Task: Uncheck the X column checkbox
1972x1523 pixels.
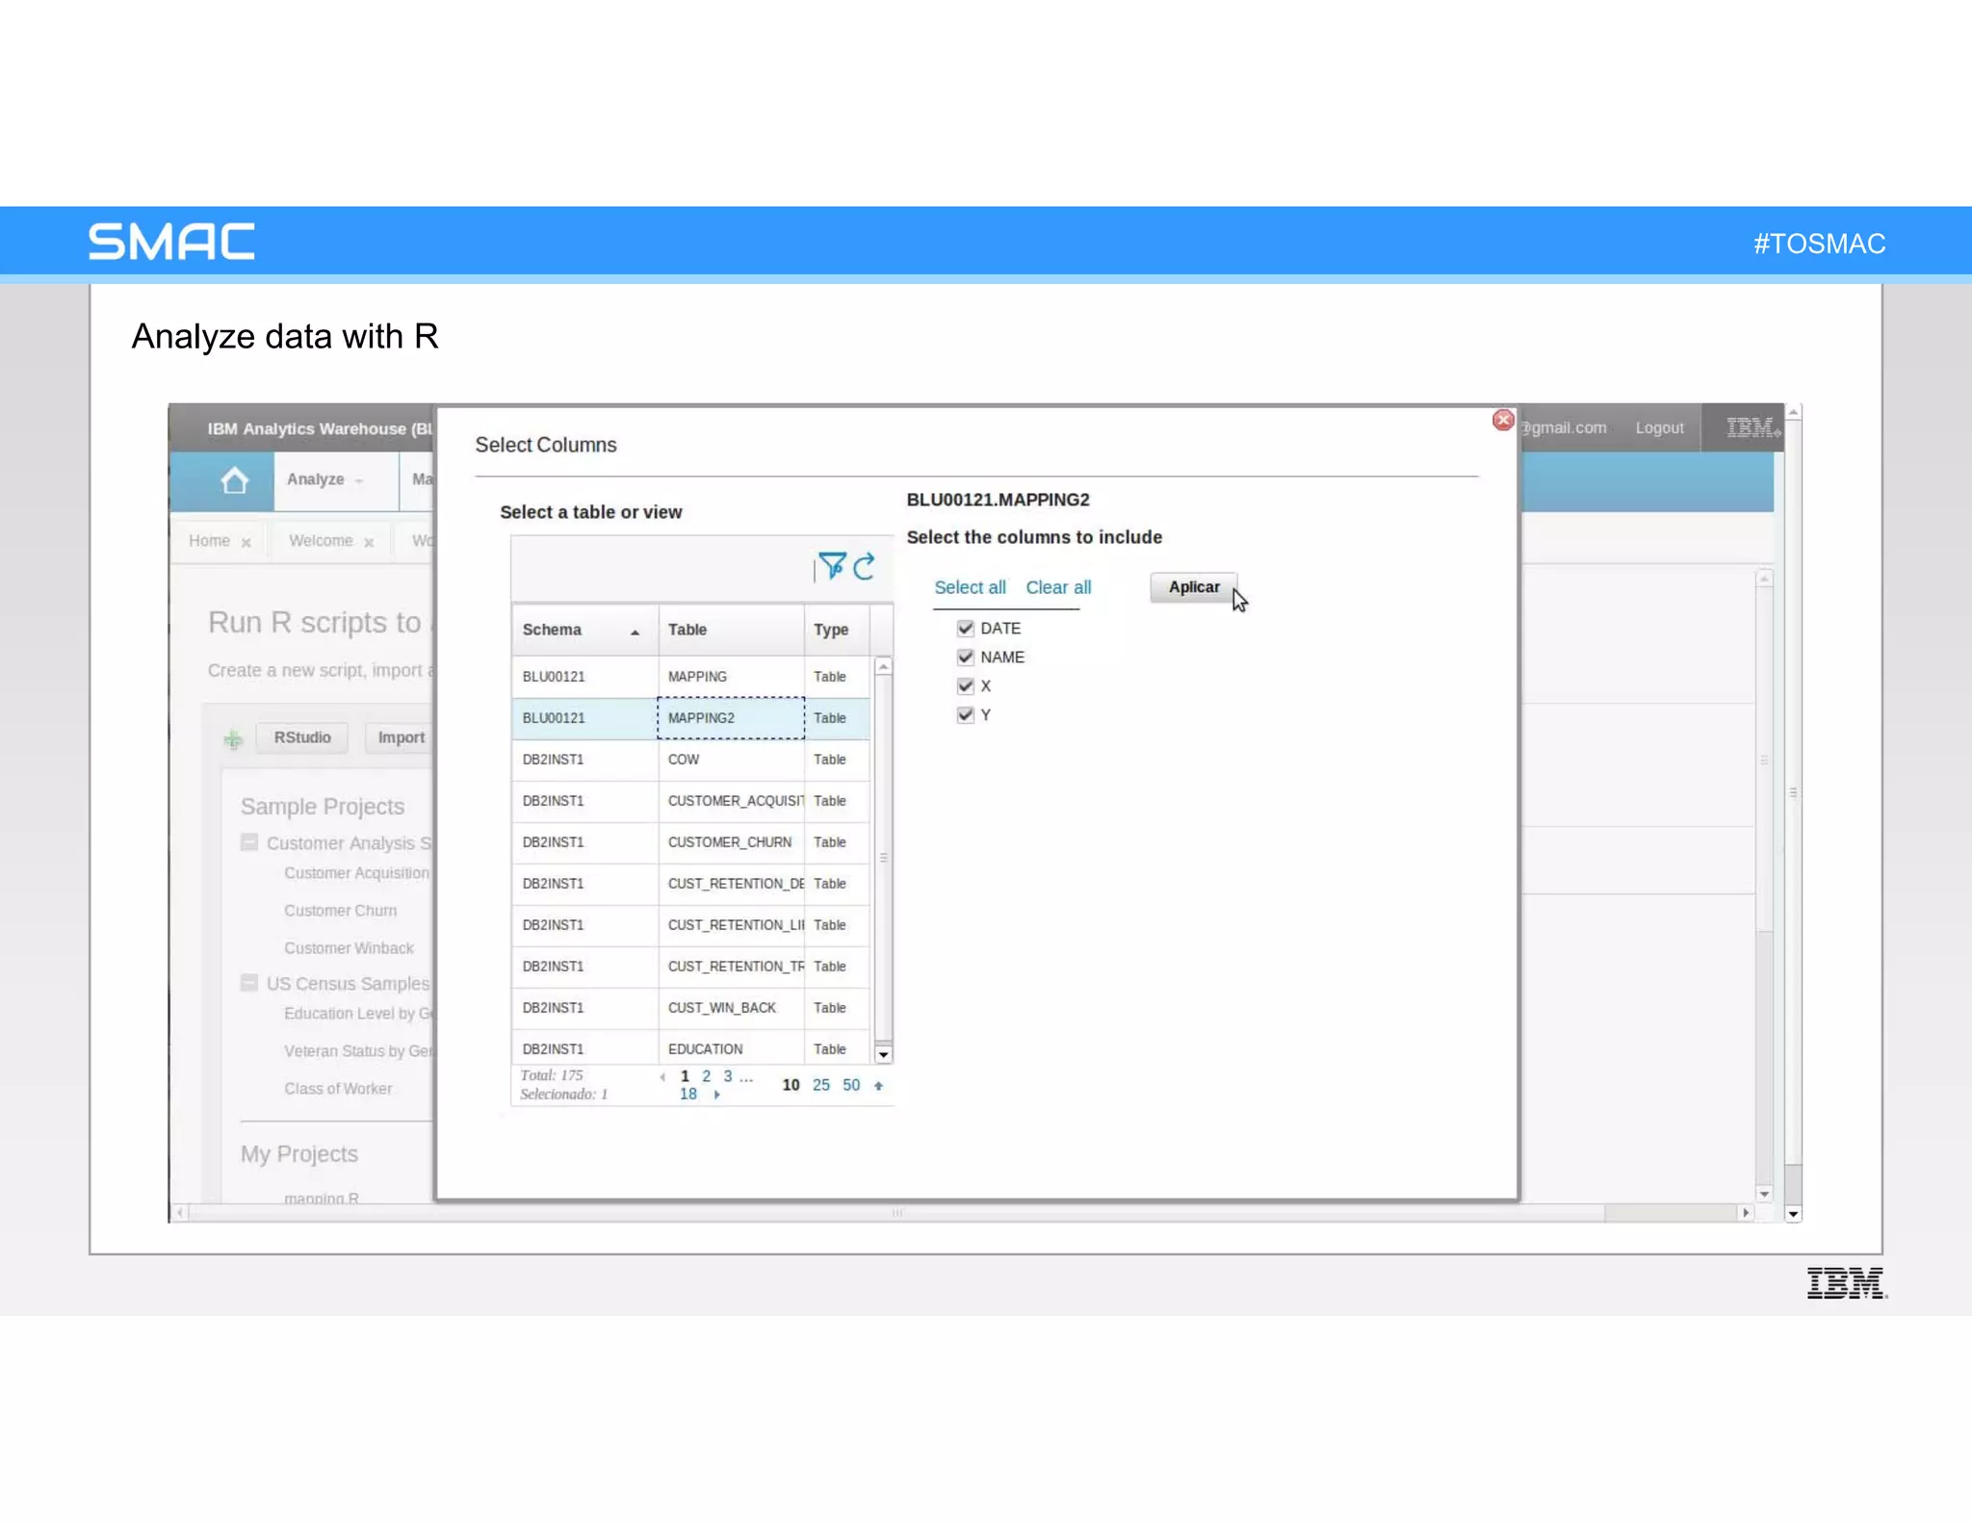Action: click(965, 686)
